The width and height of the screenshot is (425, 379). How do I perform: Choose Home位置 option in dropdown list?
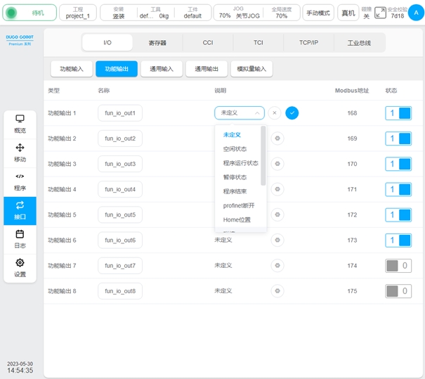[237, 220]
